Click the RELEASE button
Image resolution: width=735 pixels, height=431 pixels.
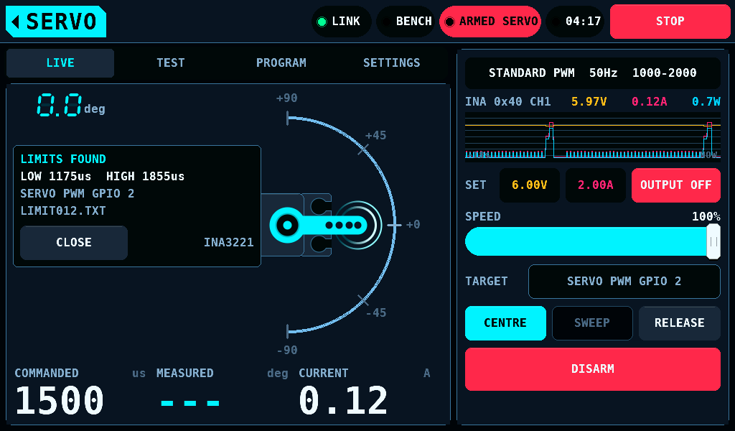coord(679,323)
